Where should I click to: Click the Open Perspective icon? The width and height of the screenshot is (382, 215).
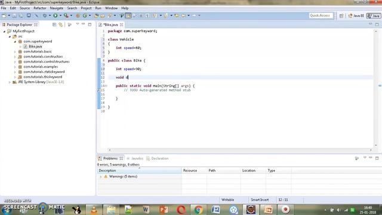(x=341, y=16)
